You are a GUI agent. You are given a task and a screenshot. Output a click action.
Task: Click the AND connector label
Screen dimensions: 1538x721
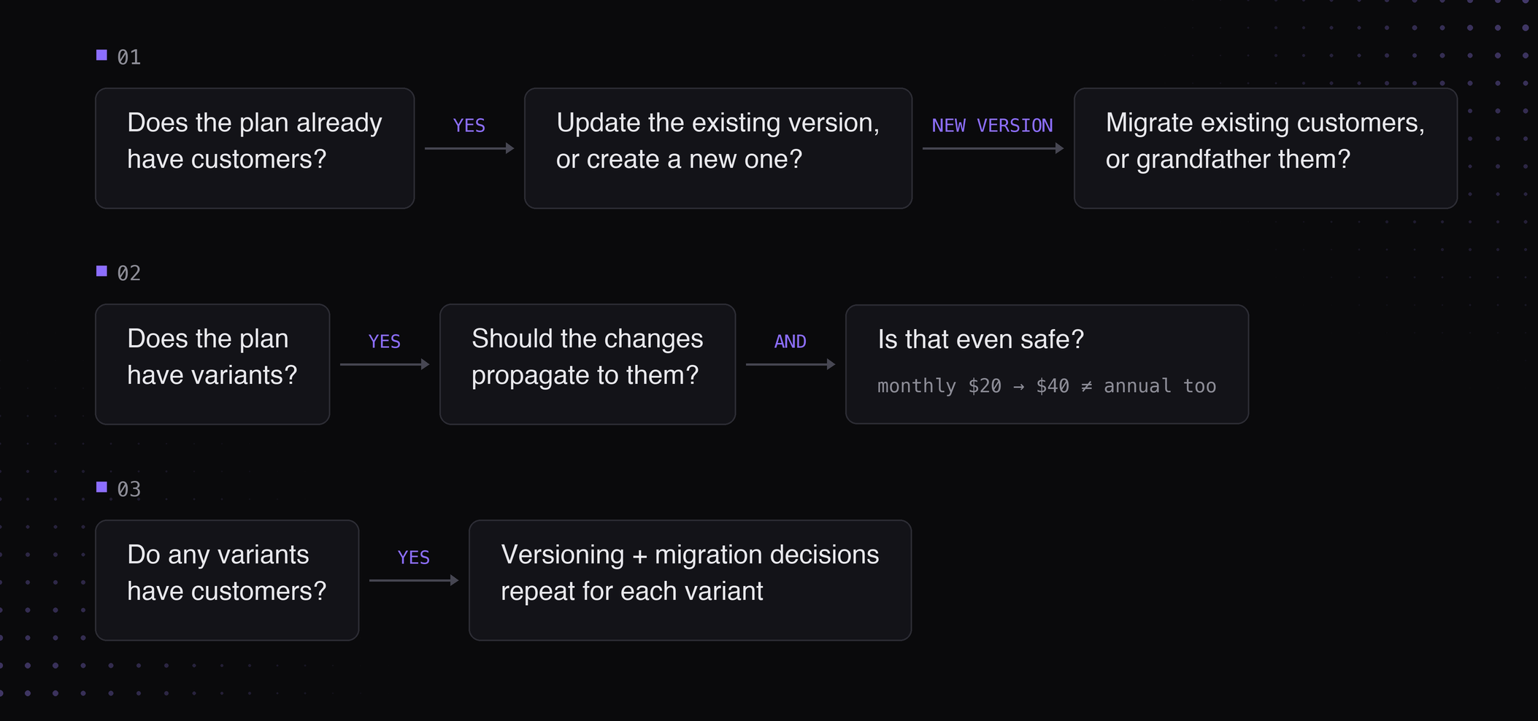[791, 342]
